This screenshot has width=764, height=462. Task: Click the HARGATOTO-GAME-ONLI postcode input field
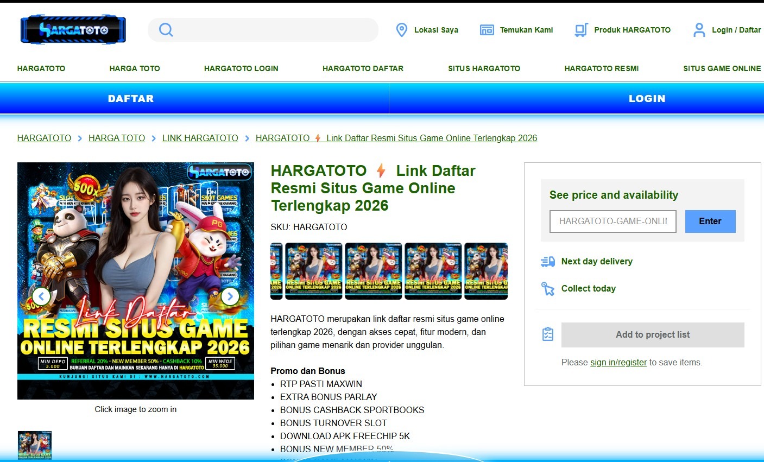pyautogui.click(x=613, y=221)
